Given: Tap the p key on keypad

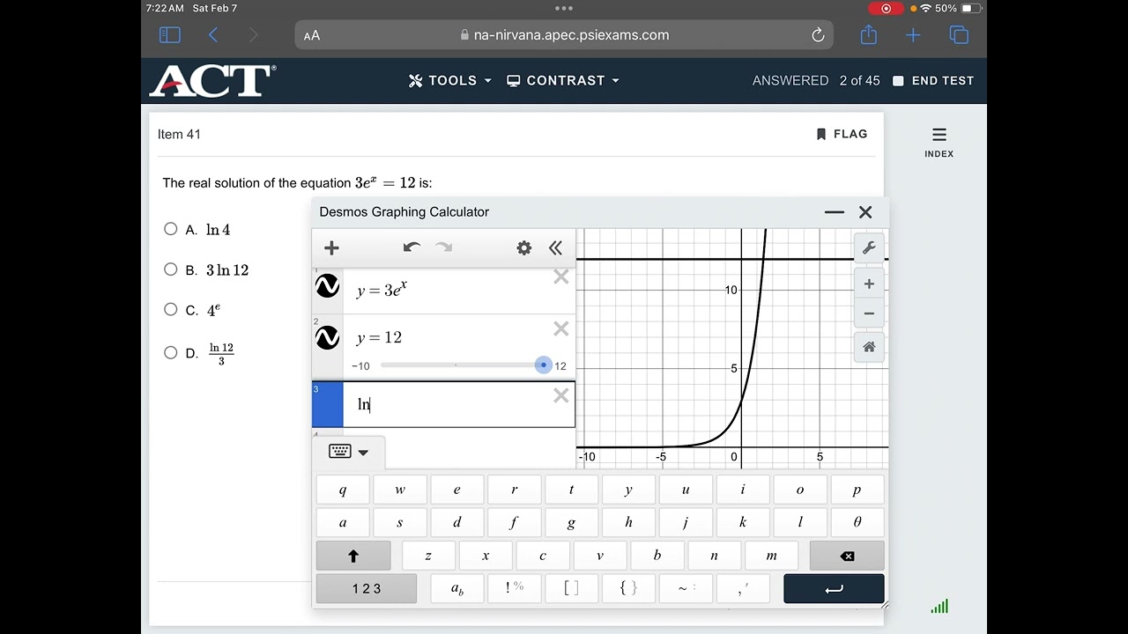Looking at the screenshot, I should (x=857, y=490).
